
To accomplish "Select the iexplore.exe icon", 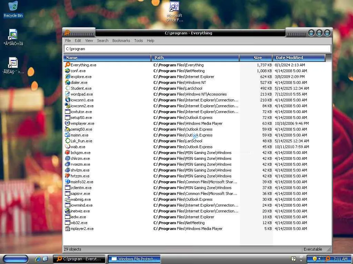I will (68, 77).
